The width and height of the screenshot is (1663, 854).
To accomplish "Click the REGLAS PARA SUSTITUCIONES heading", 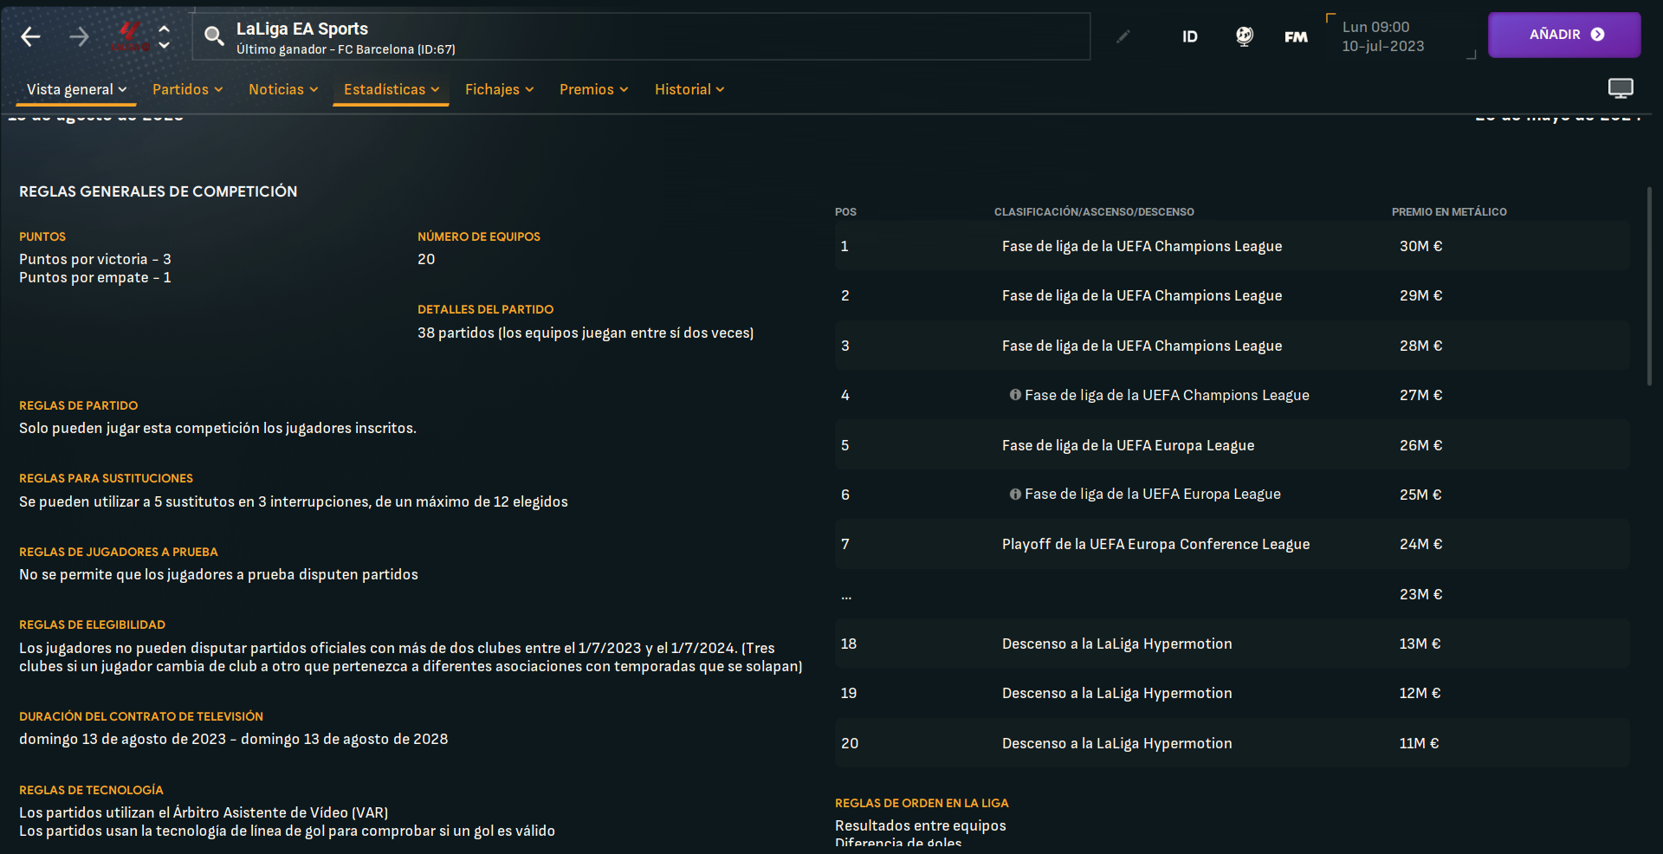I will (x=106, y=478).
